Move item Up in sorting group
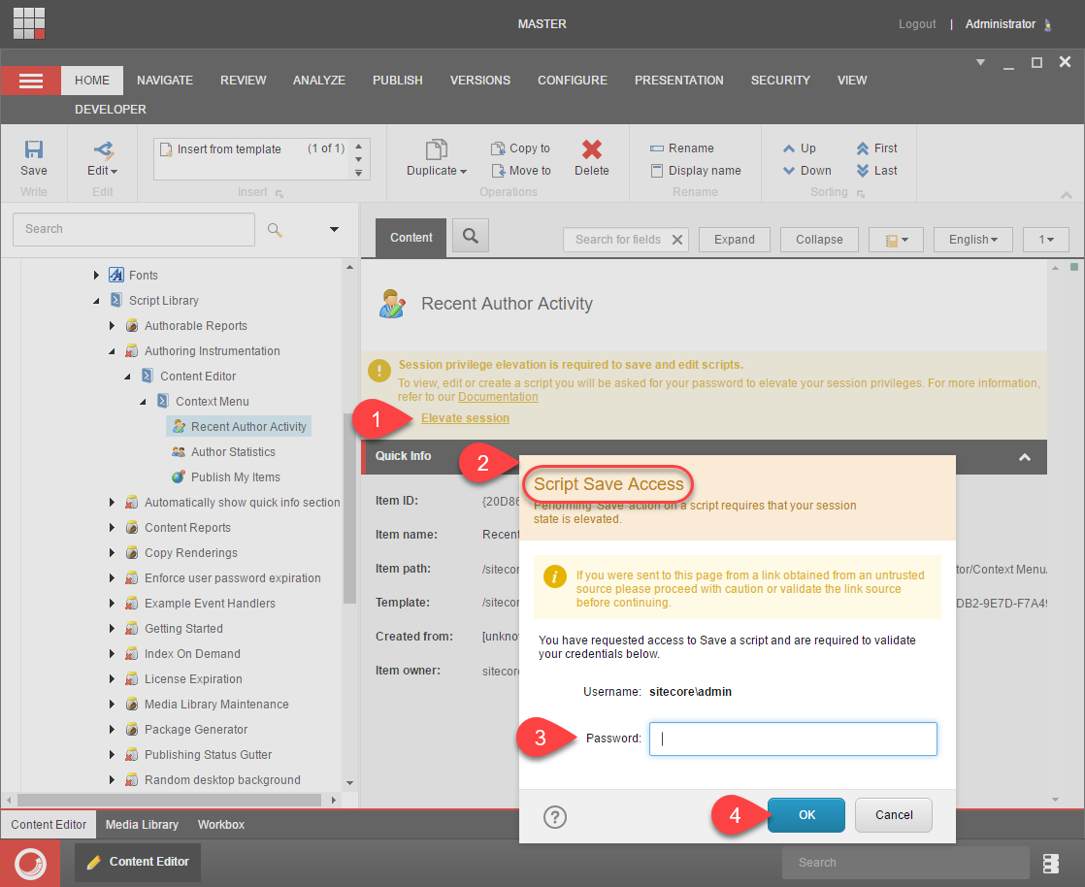The width and height of the screenshot is (1085, 887). click(x=800, y=148)
